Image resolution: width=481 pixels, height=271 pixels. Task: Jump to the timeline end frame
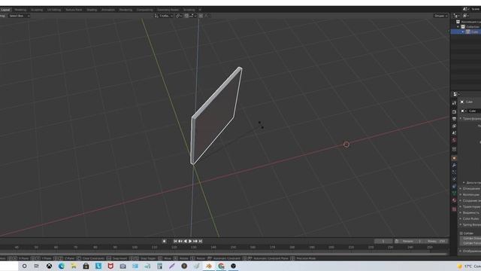pyautogui.click(x=201, y=241)
